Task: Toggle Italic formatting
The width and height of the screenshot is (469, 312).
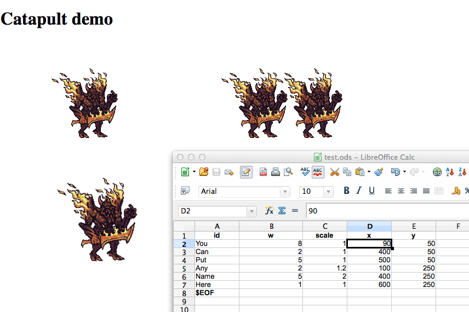Action: pyautogui.click(x=359, y=190)
